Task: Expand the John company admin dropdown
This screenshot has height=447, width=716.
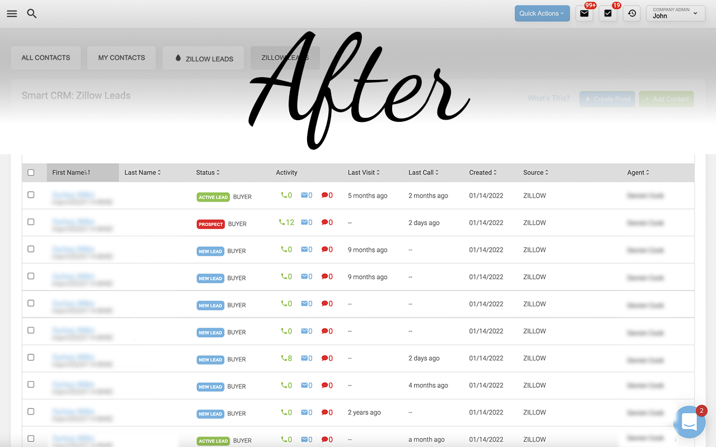Action: [675, 13]
